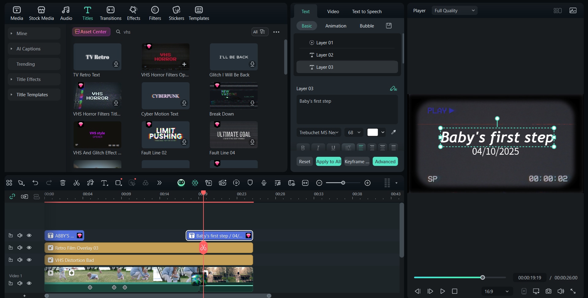The height and width of the screenshot is (298, 588).
Task: Open the Keyframe panel button
Action: coord(357,161)
